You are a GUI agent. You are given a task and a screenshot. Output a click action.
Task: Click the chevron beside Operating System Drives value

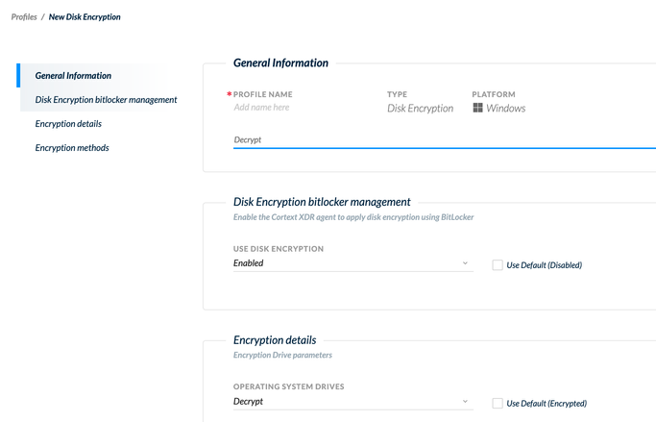coord(465,402)
